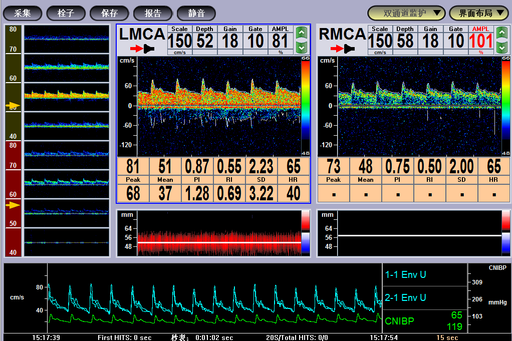512x341 pixels.
Task: Select the upper yellow depth marker arrow
Action: [13, 106]
